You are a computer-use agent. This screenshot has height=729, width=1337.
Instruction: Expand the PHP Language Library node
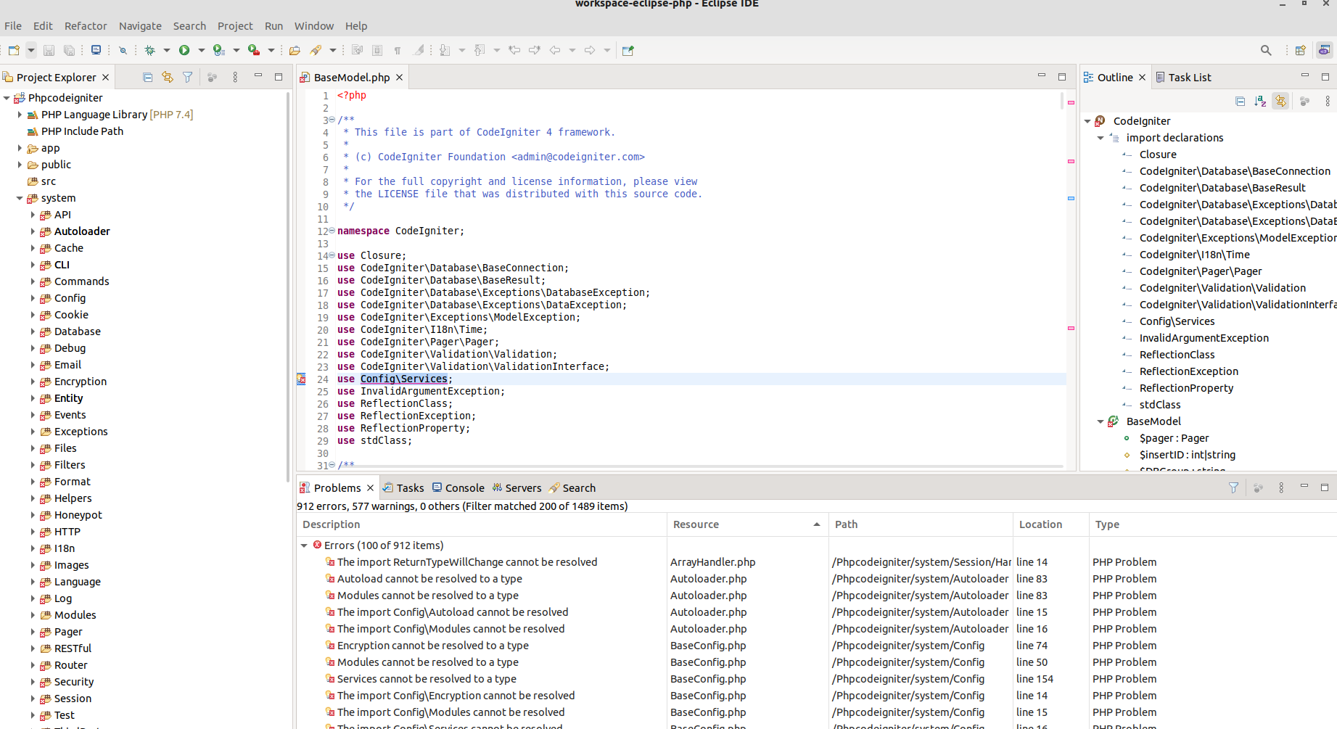pos(20,115)
